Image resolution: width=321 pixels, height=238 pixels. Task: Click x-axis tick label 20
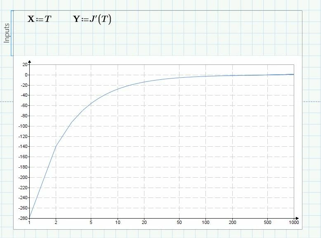(144, 222)
